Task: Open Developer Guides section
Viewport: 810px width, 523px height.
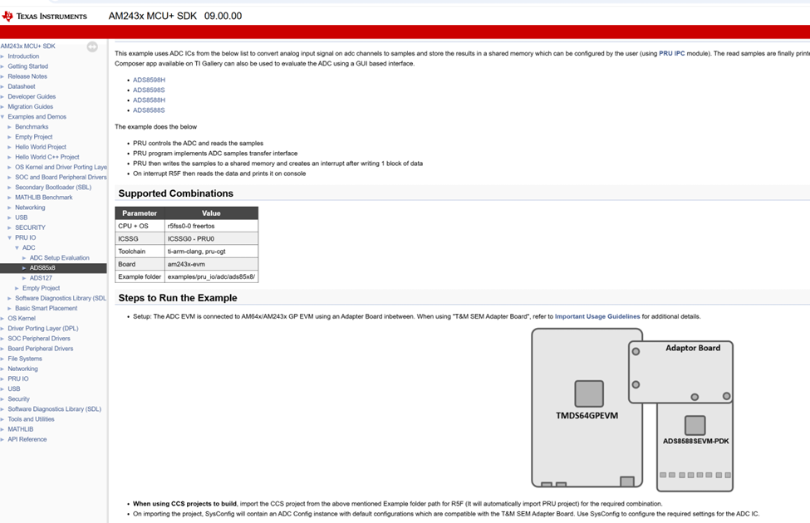Action: (x=32, y=96)
